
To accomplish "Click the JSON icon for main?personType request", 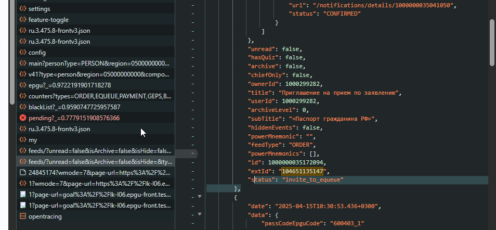I will click(x=22, y=63).
